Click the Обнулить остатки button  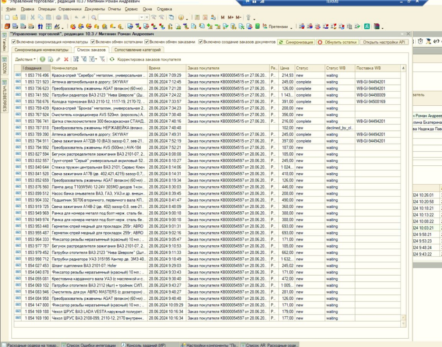click(x=337, y=42)
